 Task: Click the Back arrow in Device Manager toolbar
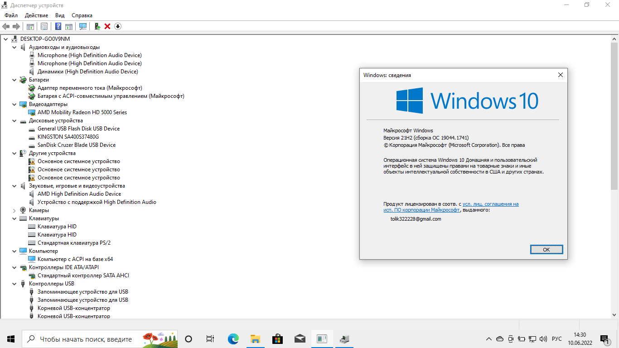[x=6, y=26]
